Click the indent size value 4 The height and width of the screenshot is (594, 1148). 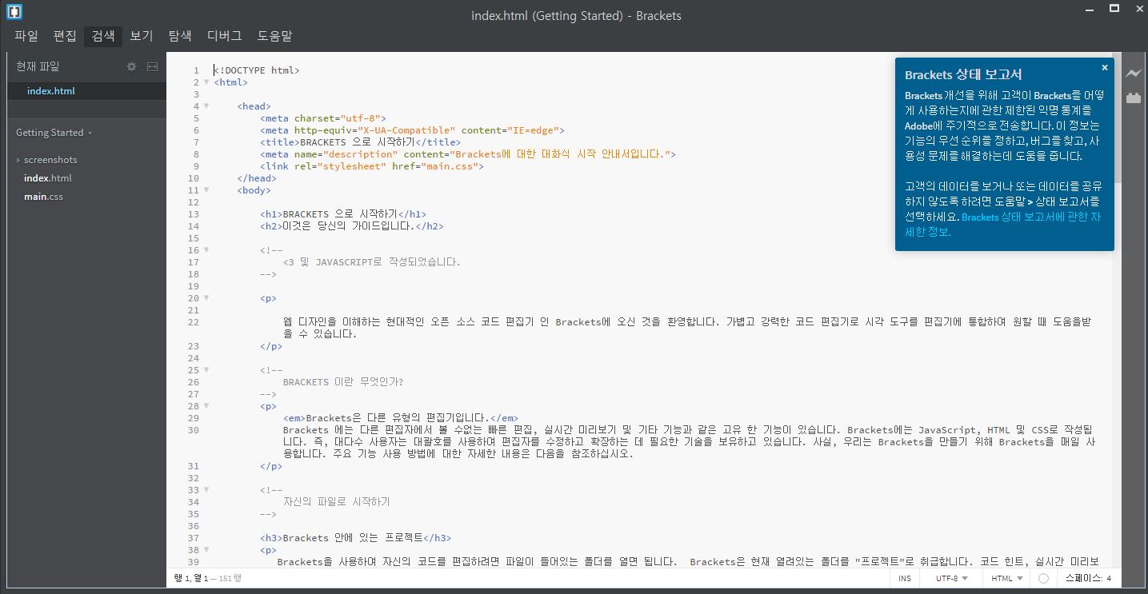point(1109,578)
